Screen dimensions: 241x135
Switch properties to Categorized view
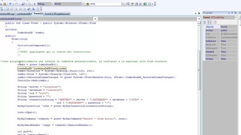tap(205, 22)
